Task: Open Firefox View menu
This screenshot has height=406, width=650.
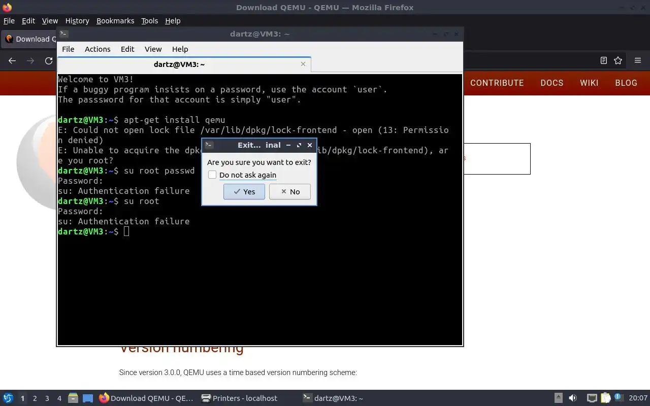Action: pyautogui.click(x=50, y=21)
